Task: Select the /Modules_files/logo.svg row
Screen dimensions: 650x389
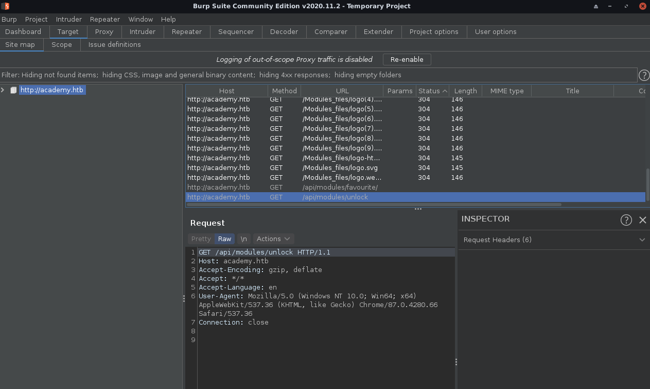Action: pos(415,167)
